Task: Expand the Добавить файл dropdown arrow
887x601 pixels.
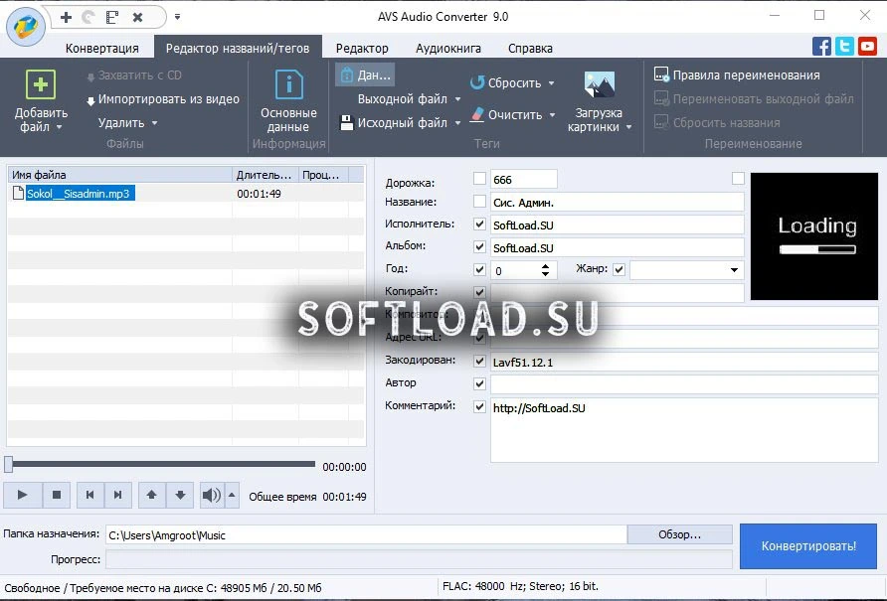Action: (60, 127)
